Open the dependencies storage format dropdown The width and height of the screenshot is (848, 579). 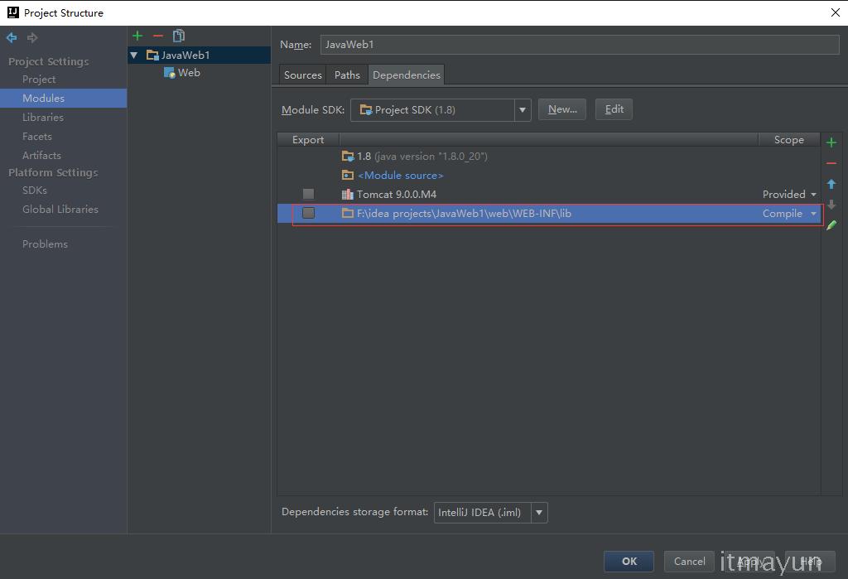(539, 513)
